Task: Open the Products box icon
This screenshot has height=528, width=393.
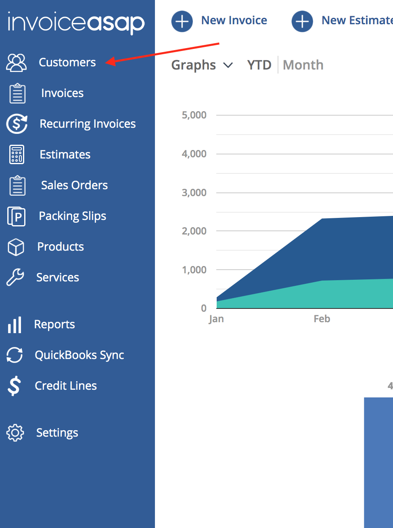Action: 16,247
